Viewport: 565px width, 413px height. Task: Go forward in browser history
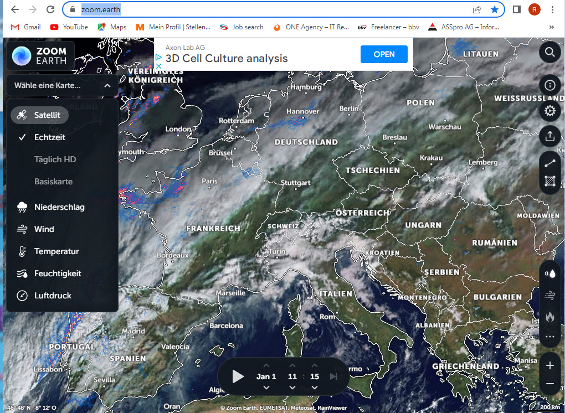click(33, 9)
